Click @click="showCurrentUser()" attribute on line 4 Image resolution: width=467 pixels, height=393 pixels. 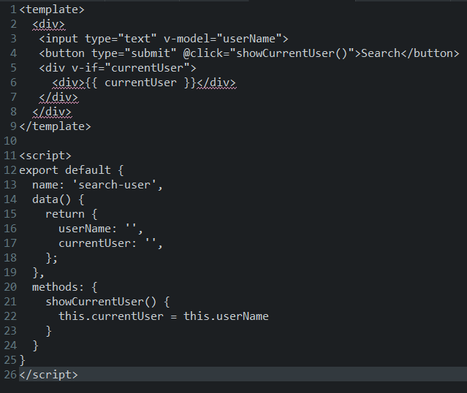pos(269,53)
